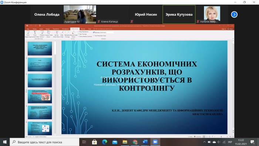Toggle Show Media Controls checkbox
Image resolution: width=259 pixels, height=146 pixels.
pos(79,36)
